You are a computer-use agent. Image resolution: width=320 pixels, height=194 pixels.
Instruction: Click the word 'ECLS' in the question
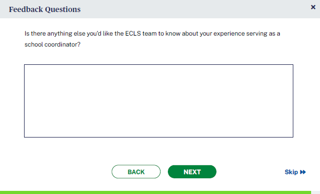point(133,33)
